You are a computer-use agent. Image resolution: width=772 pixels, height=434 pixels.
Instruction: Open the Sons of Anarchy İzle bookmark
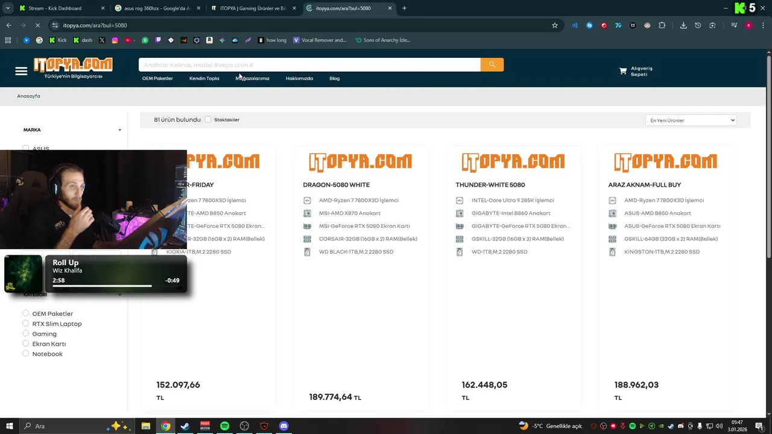382,40
